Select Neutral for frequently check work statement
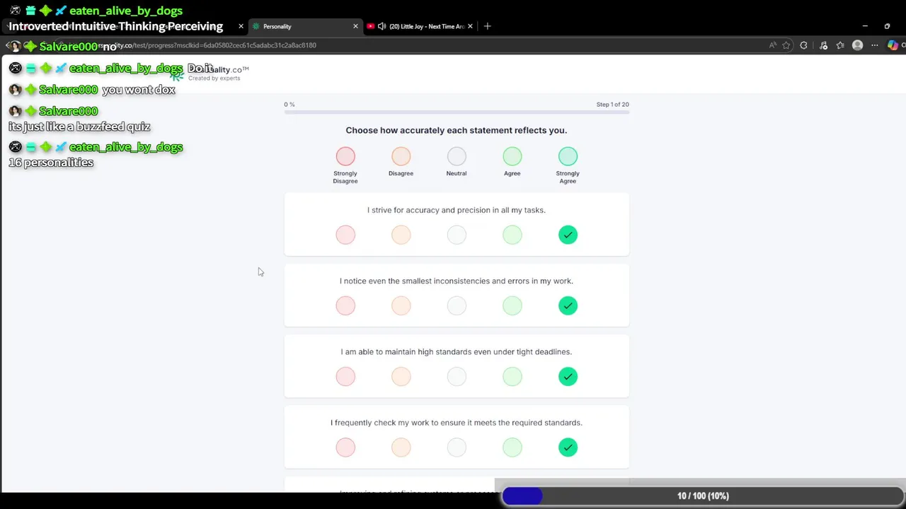The height and width of the screenshot is (509, 906). (457, 447)
